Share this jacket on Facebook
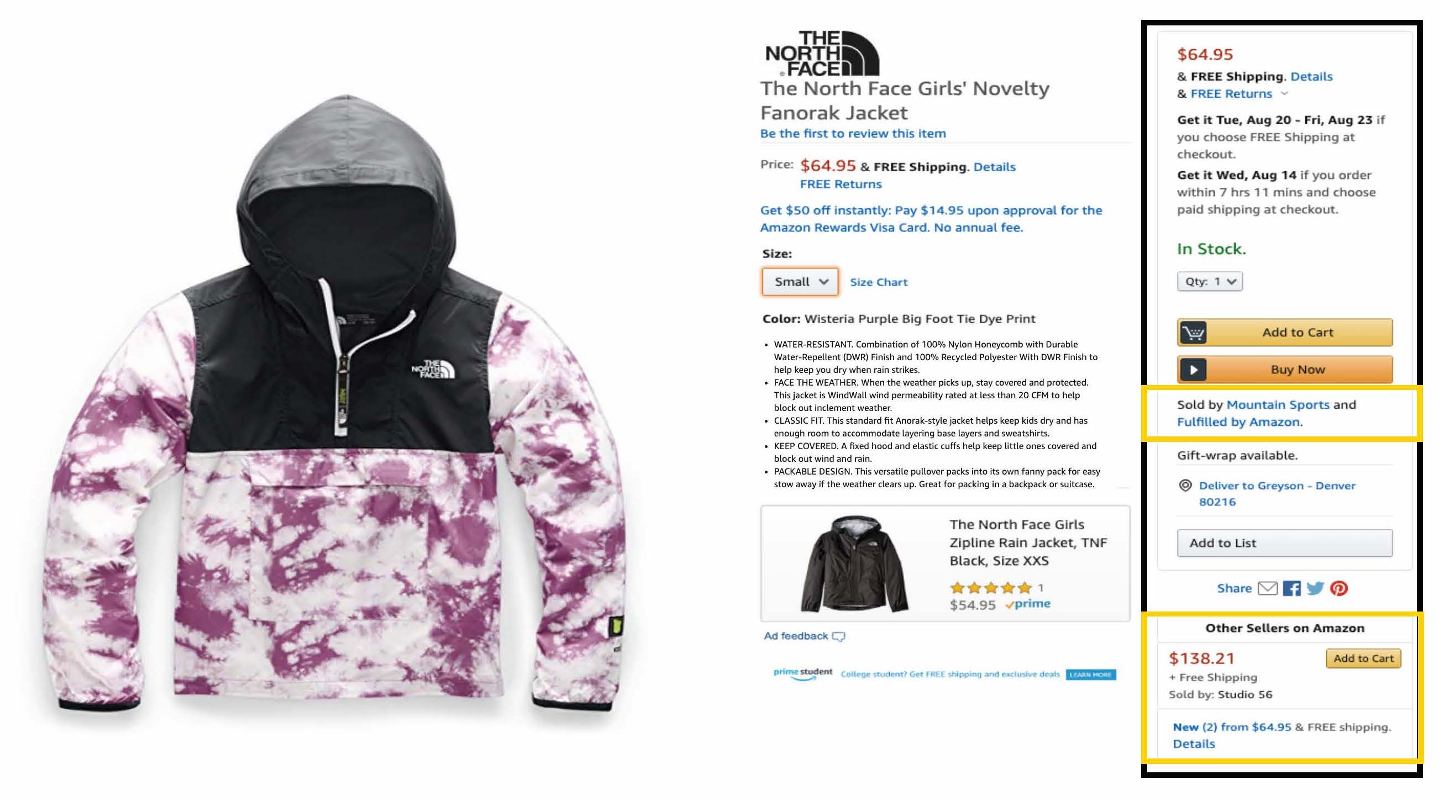Screen dimensions: 1439x801 pos(1291,588)
